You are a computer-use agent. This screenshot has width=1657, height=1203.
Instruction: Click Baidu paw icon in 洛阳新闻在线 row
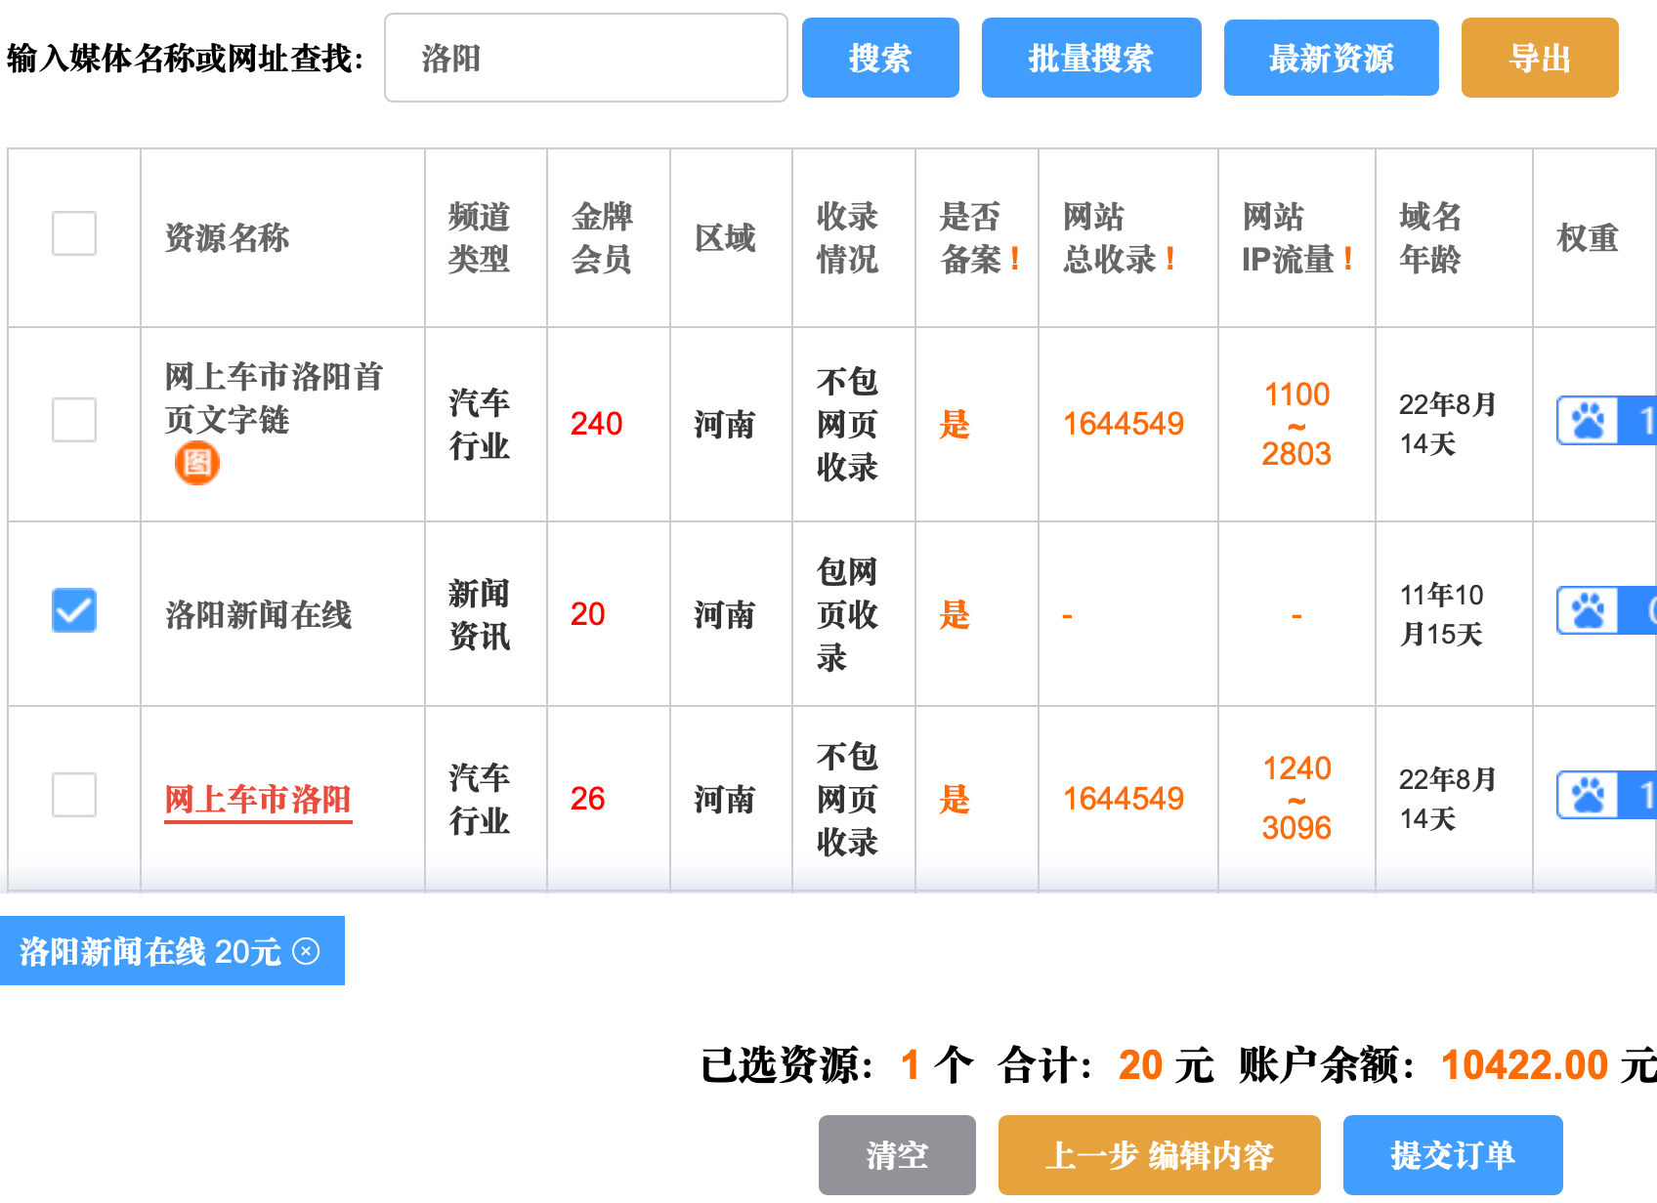pyautogui.click(x=1588, y=611)
